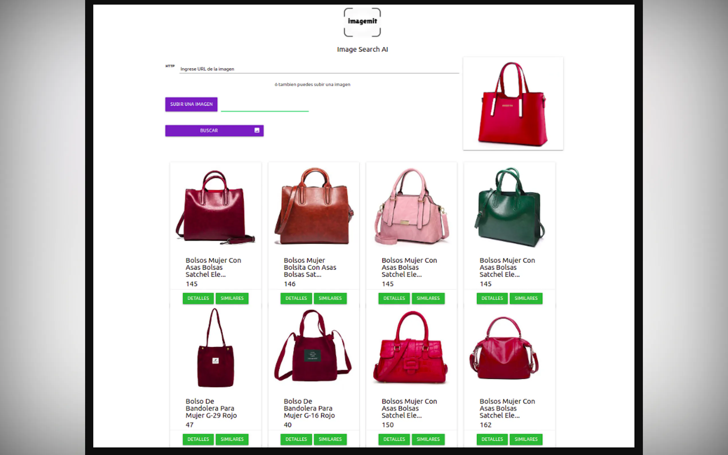Click the imagemit logo icon
Screen dimensions: 728x455
pos(362,22)
